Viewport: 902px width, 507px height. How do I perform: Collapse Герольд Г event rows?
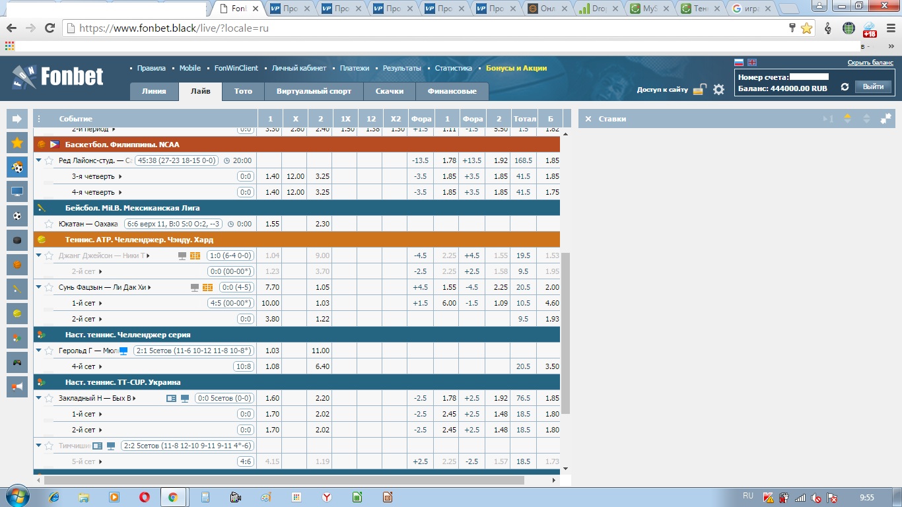[39, 351]
